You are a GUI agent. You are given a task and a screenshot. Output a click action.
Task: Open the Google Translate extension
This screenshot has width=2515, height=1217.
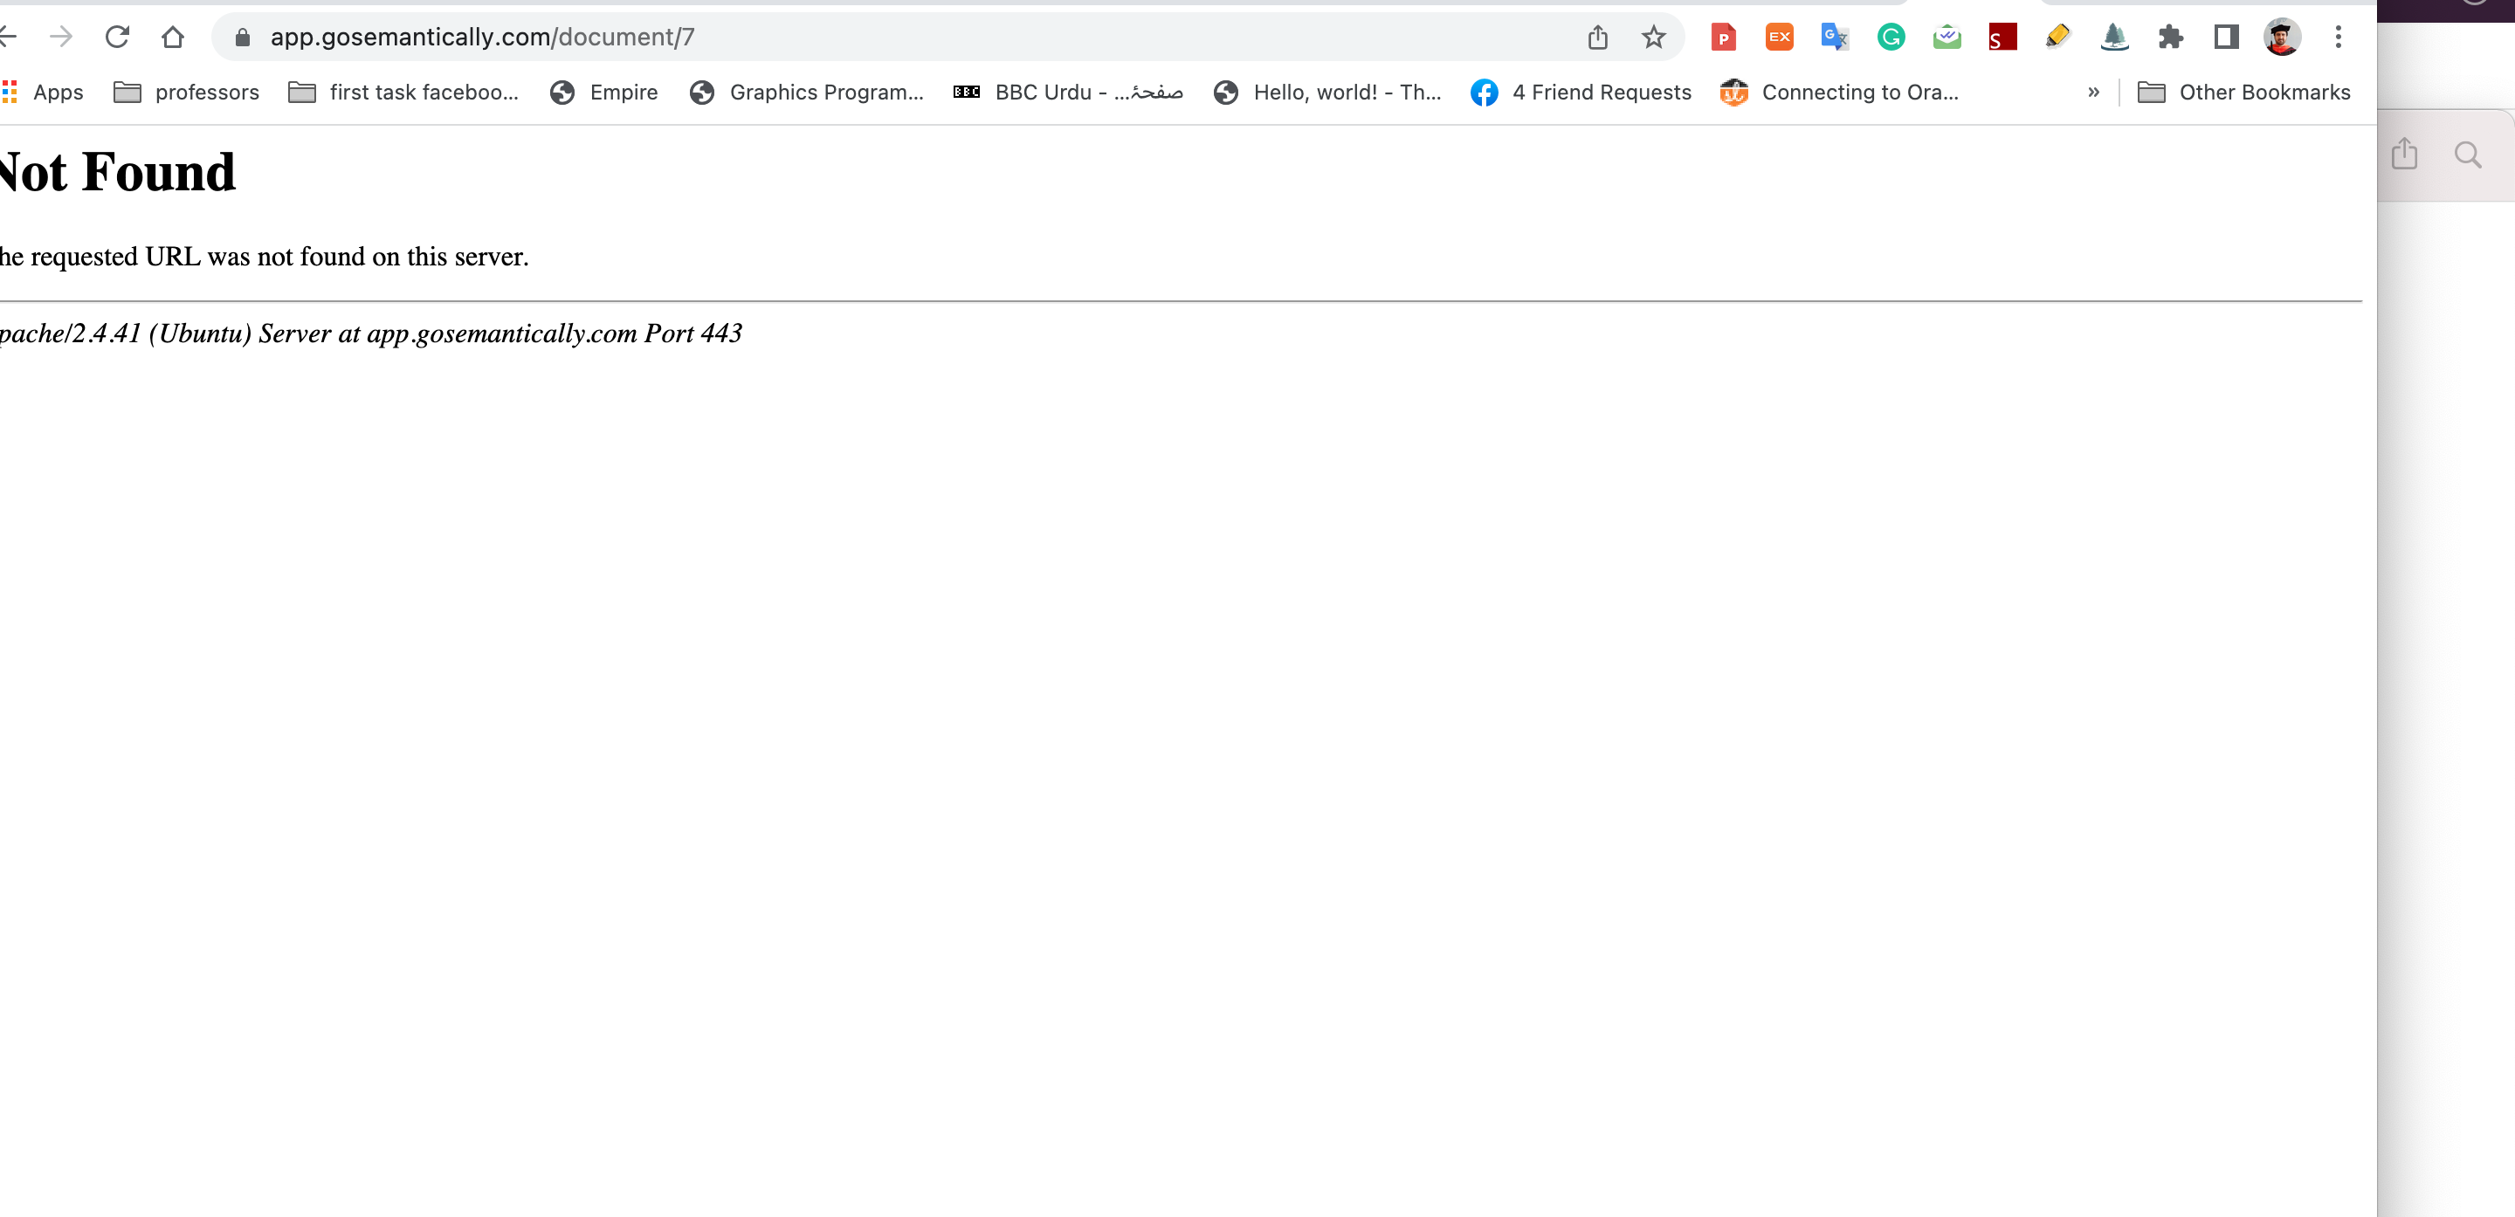point(1835,37)
